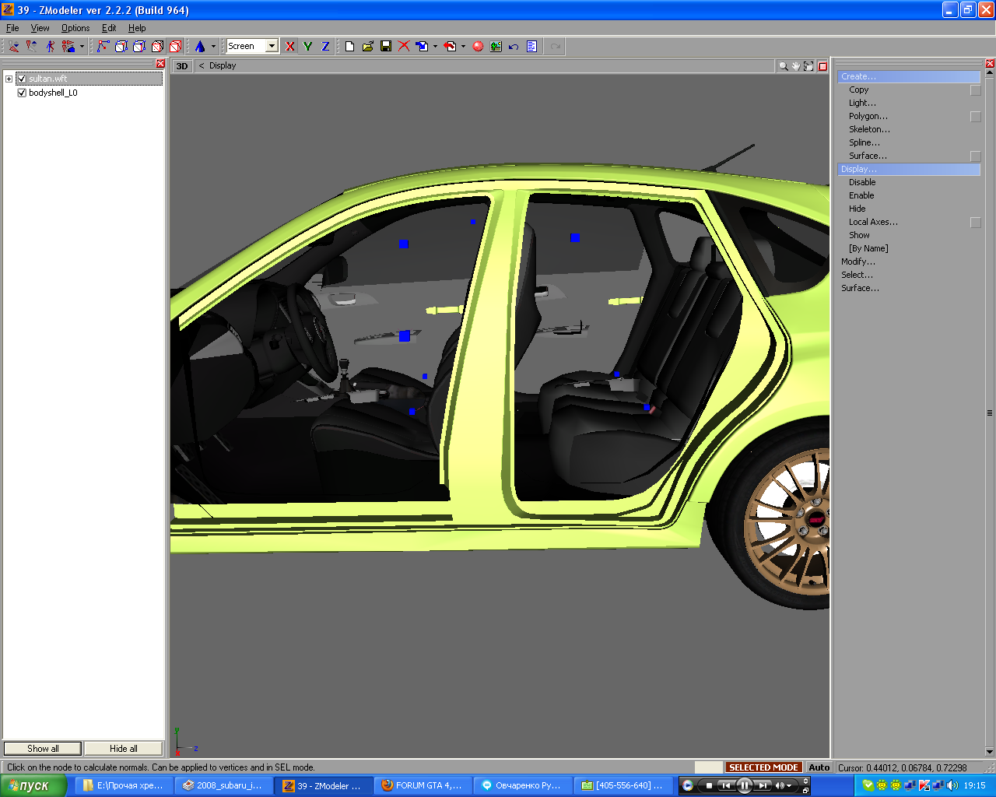Click the Open file folder icon

(x=368, y=47)
